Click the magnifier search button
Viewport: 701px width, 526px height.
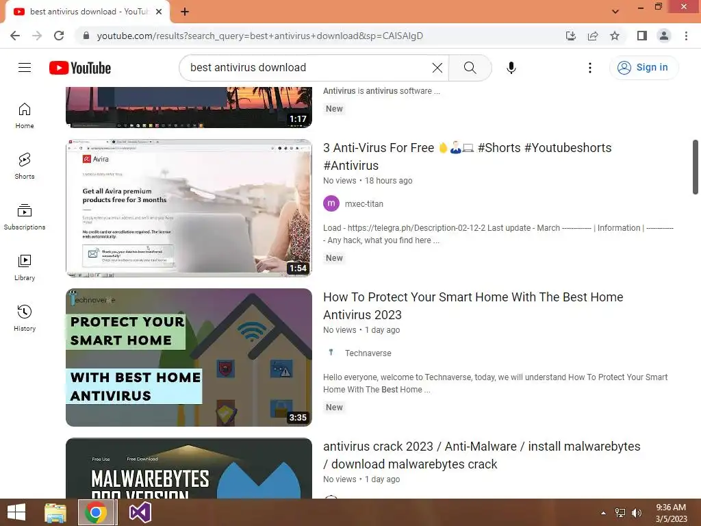point(470,68)
